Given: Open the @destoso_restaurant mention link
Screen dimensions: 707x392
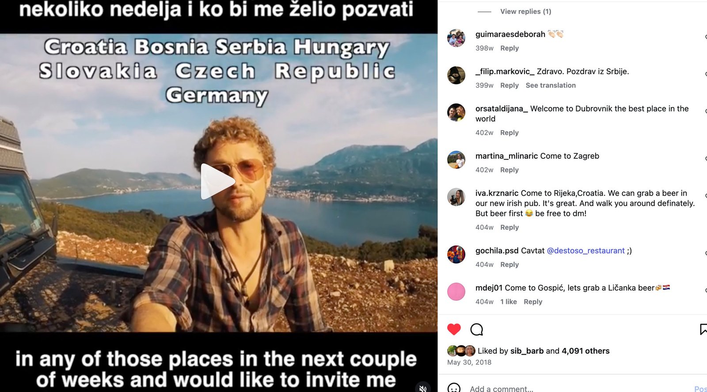Looking at the screenshot, I should [x=585, y=250].
